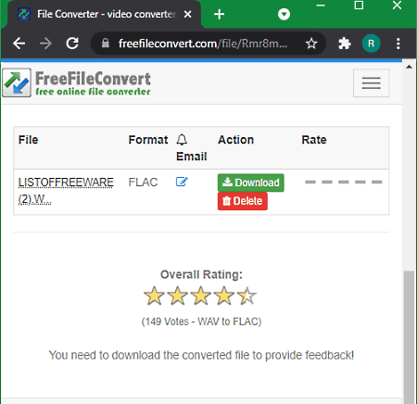
Task: Download the converted FLAC file
Action: click(251, 183)
